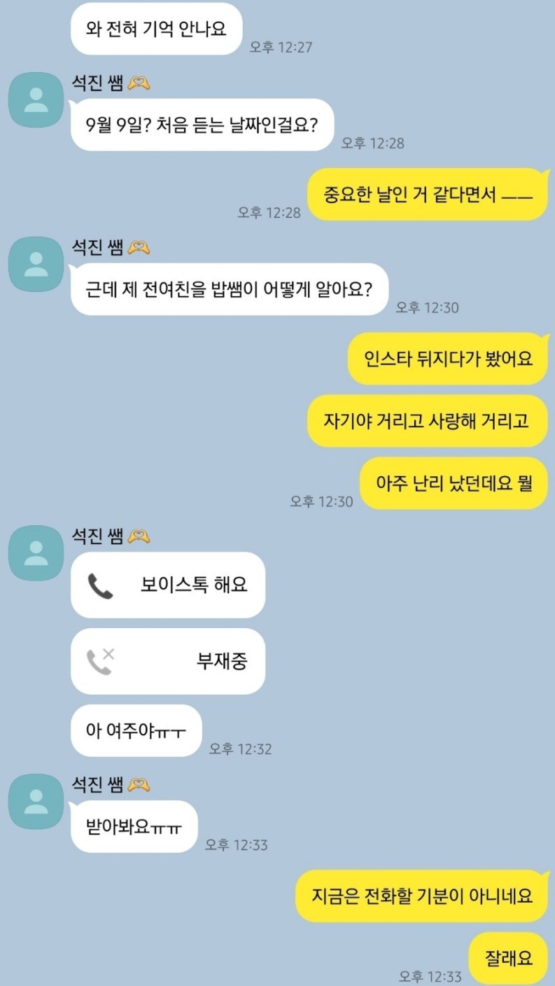The image size is (555, 986).
Task: Select the 지금은 전화할 기분이 아니네요 bubble
Action: 421,896
